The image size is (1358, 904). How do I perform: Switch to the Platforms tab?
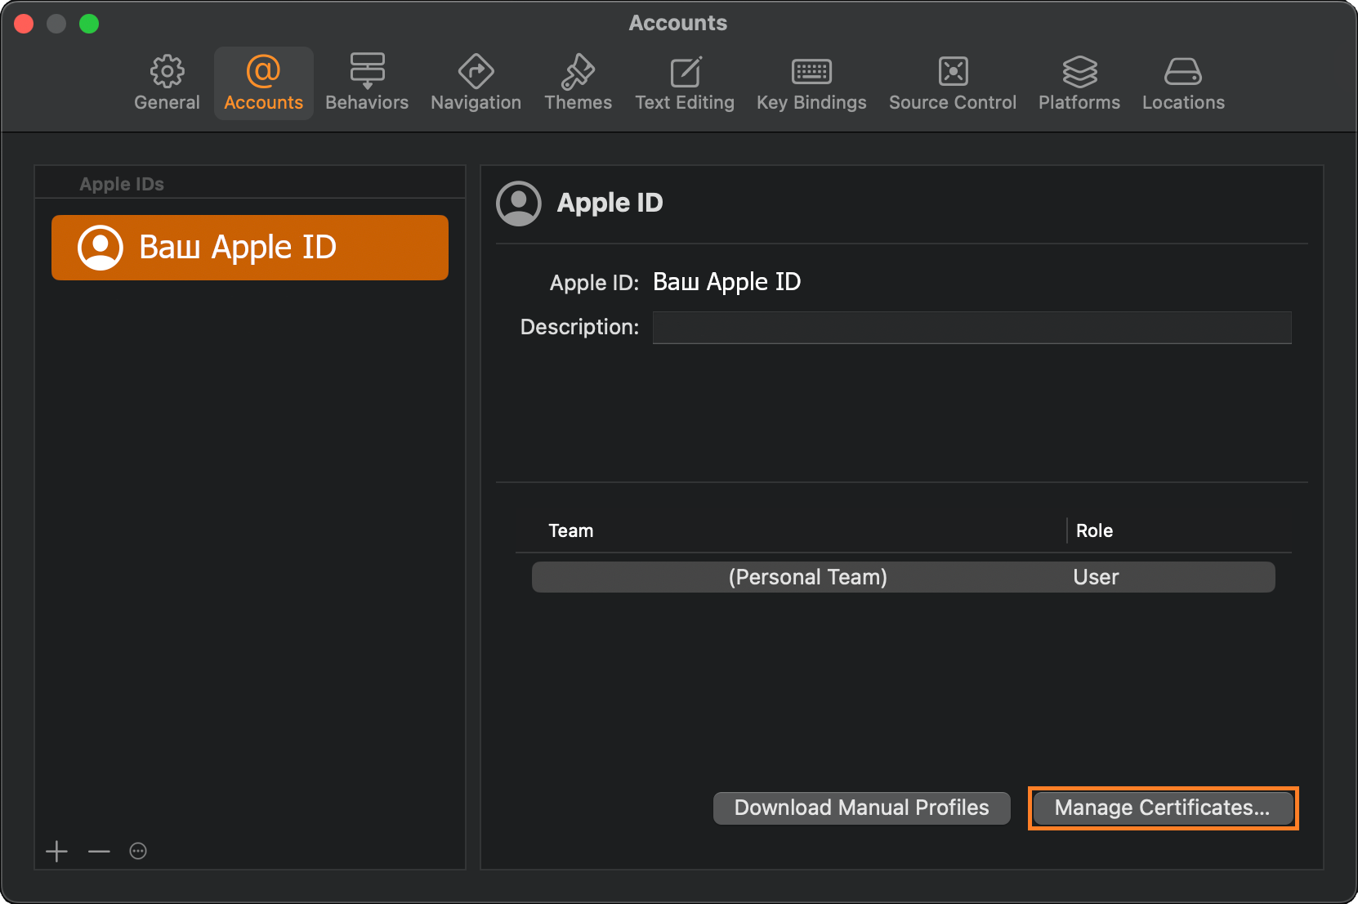point(1079,83)
